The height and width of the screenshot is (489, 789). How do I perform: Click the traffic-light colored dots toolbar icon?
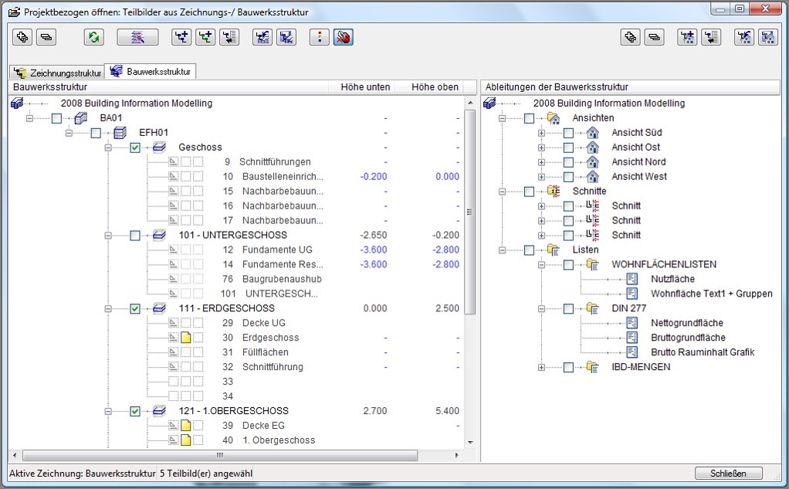point(320,36)
